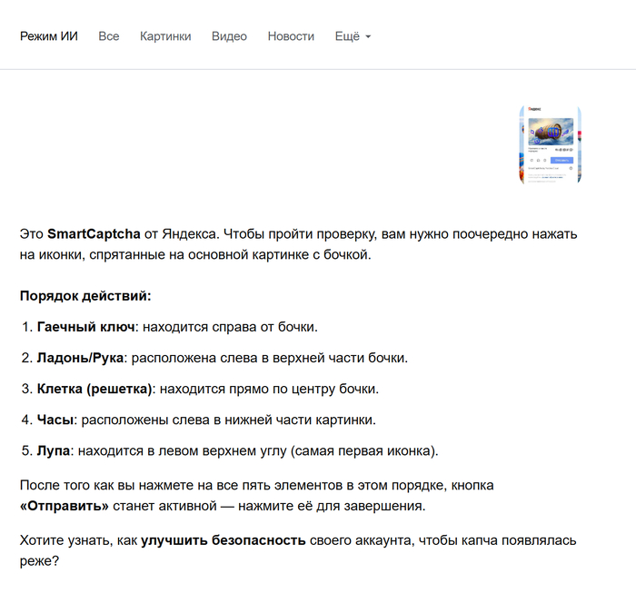Go to the Картинки tab
The width and height of the screenshot is (636, 593).
[165, 36]
